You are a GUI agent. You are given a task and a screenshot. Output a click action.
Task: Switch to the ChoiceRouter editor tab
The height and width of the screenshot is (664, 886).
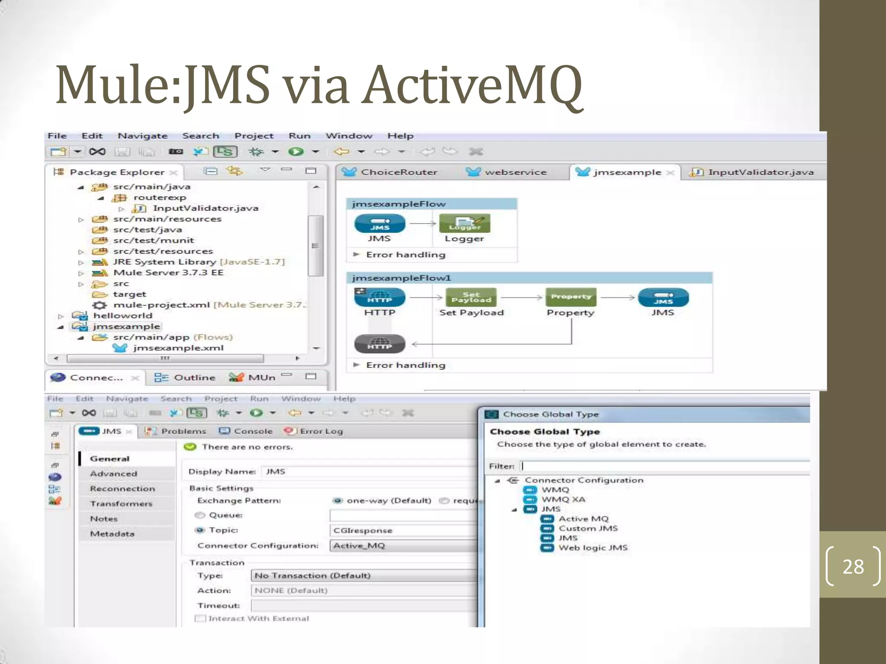[390, 172]
